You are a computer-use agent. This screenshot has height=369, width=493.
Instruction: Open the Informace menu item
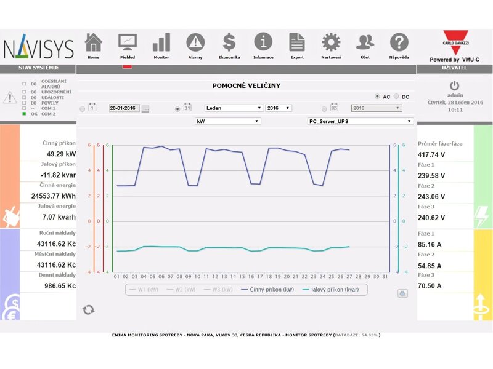[x=263, y=44]
